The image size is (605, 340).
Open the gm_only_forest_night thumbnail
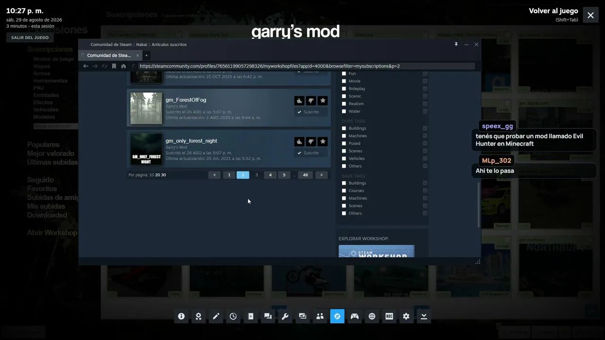[147, 149]
